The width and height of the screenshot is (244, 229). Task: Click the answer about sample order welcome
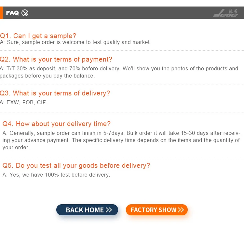click(x=75, y=42)
